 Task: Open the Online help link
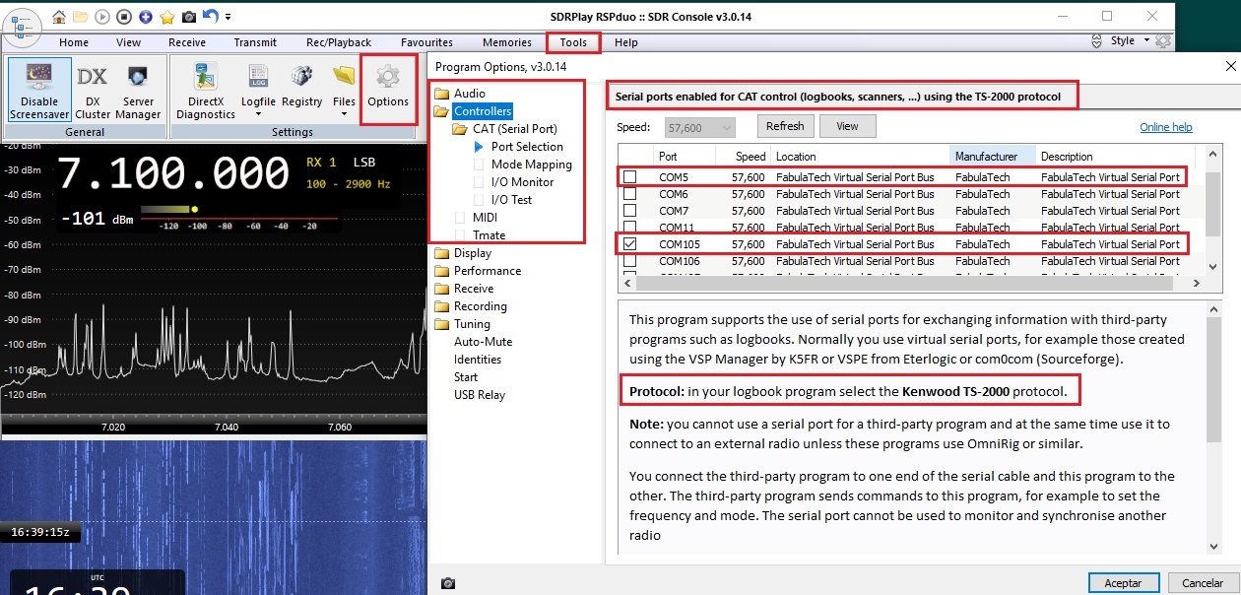[x=1166, y=127]
